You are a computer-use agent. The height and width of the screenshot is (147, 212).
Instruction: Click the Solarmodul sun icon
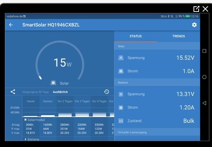(25, 120)
